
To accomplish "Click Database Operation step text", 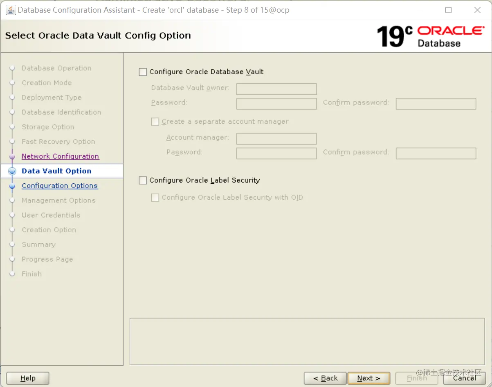I will [56, 68].
